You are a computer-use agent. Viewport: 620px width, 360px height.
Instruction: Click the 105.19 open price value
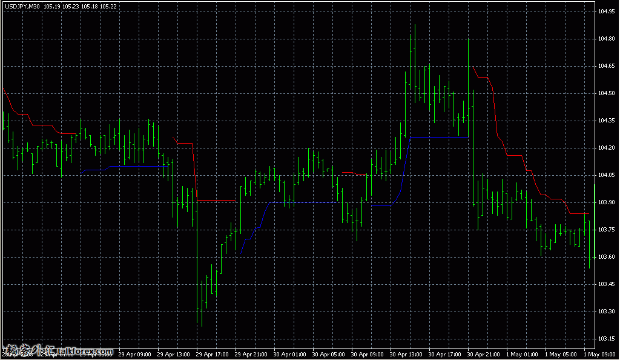click(x=52, y=6)
